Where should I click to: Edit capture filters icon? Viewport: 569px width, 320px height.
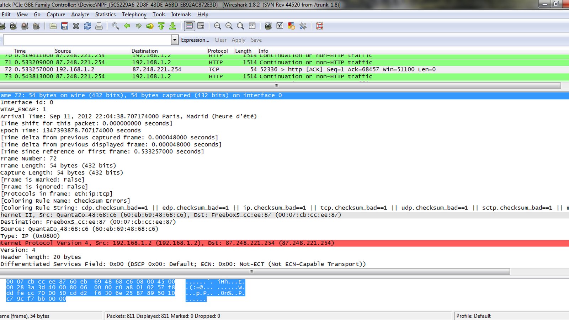pos(268,26)
